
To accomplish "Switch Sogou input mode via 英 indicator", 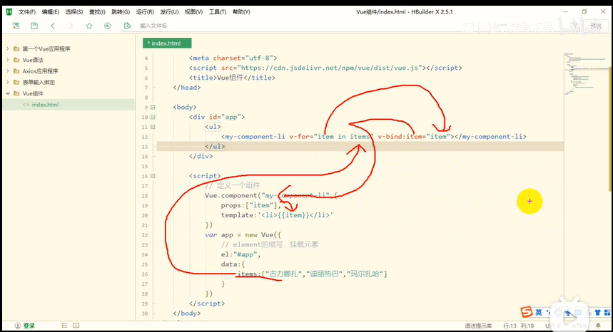I will click(x=539, y=312).
